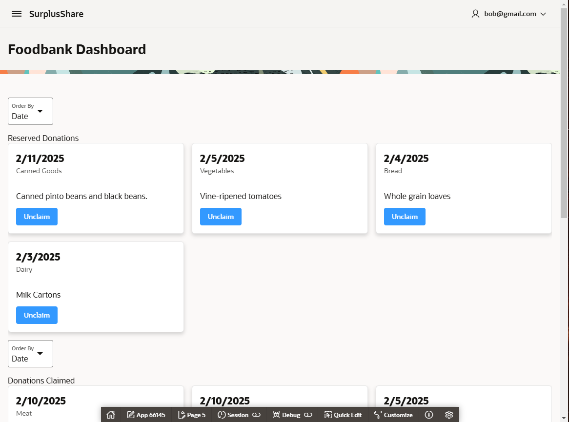Activate Quick Edit mode
Screen dimensions: 569x422
[x=343, y=415]
